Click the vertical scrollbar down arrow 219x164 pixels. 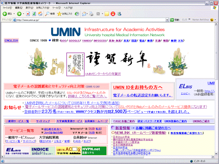pyautogui.click(x=216, y=156)
